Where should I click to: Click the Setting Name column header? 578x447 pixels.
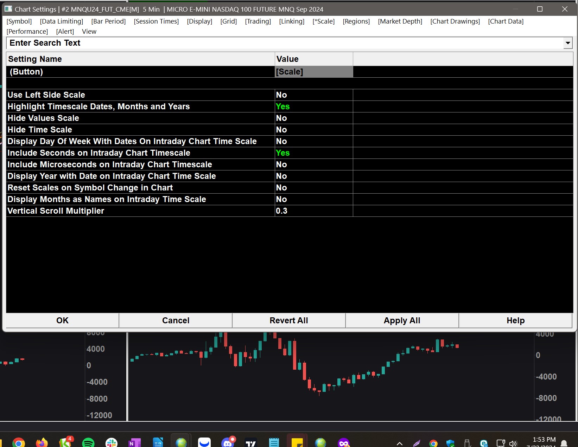pyautogui.click(x=140, y=59)
